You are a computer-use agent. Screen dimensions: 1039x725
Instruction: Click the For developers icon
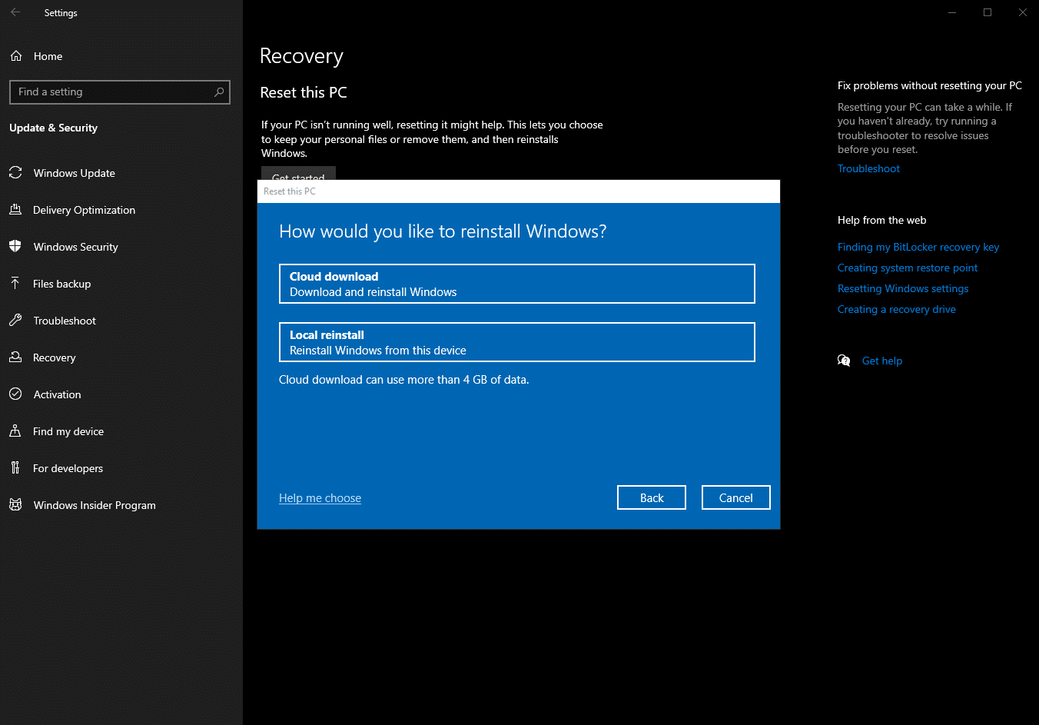click(x=15, y=468)
